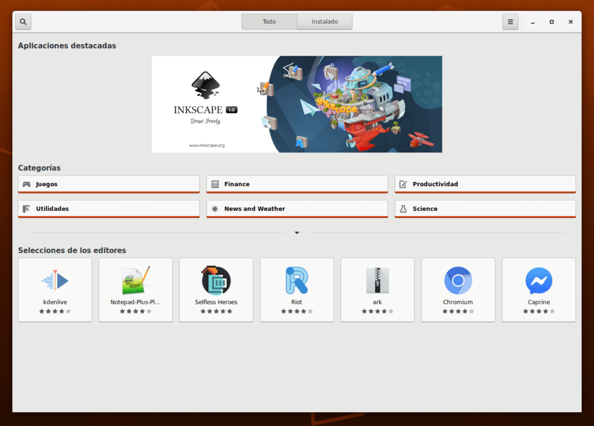594x426 pixels.
Task: Open the Selfless Heroes app icon
Action: coord(216,281)
